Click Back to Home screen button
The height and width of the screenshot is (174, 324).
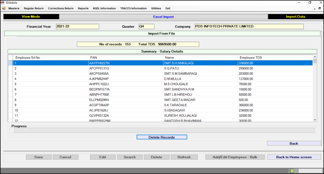click(x=294, y=157)
